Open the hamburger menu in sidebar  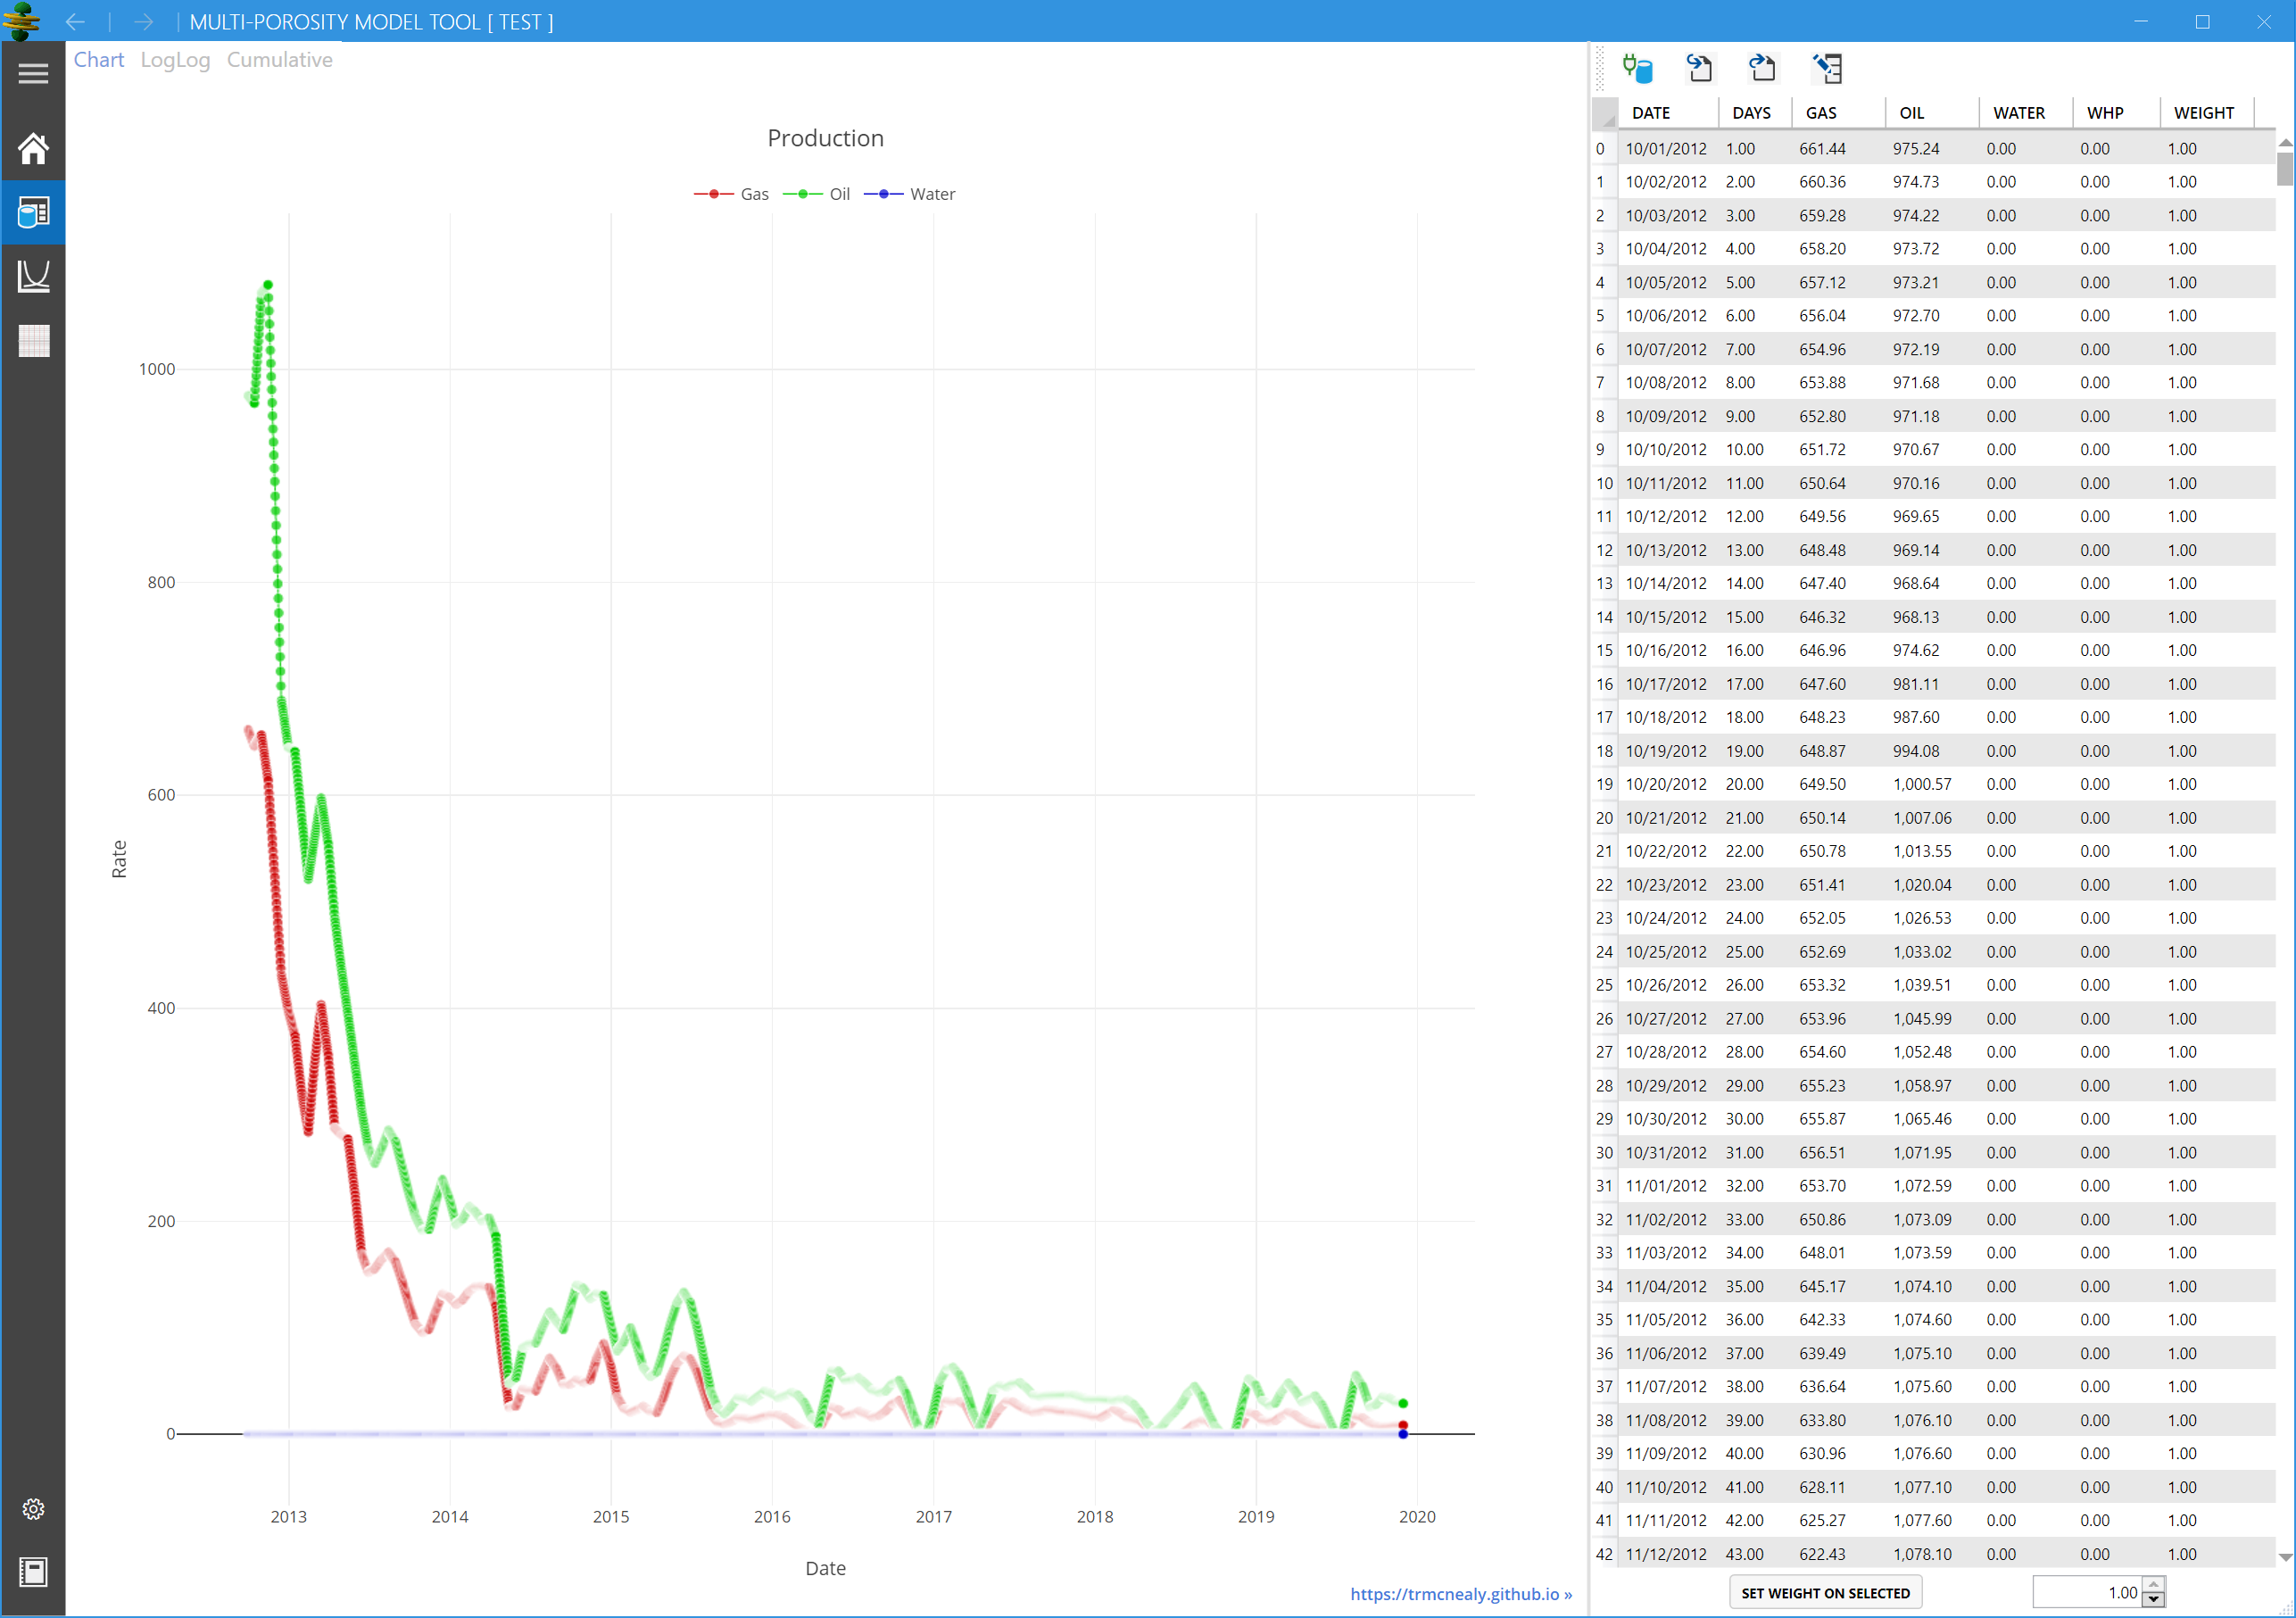(x=33, y=73)
